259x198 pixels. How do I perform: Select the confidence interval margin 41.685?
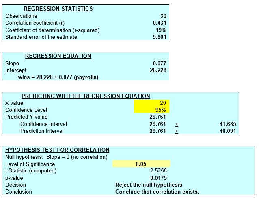coord(227,124)
